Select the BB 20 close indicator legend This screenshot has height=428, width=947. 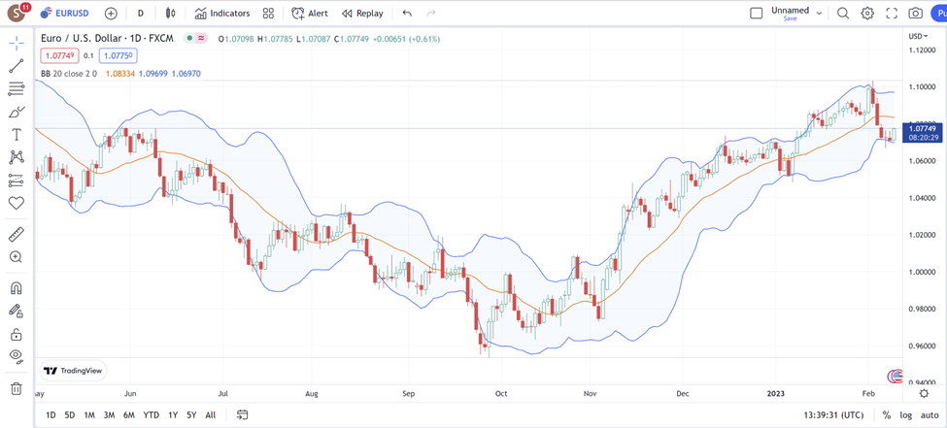(69, 74)
